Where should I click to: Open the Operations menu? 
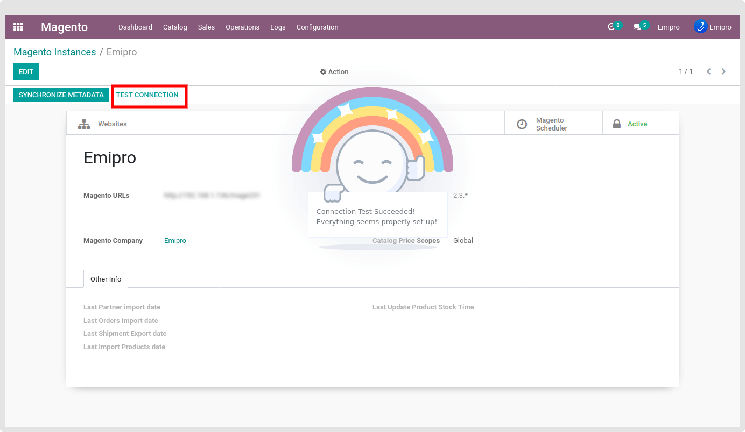click(242, 27)
